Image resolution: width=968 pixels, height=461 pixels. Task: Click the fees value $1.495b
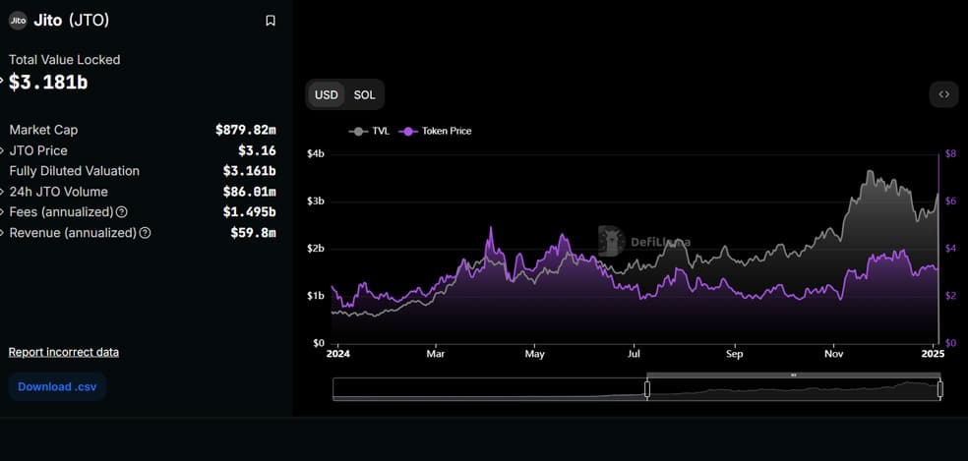[x=250, y=212]
